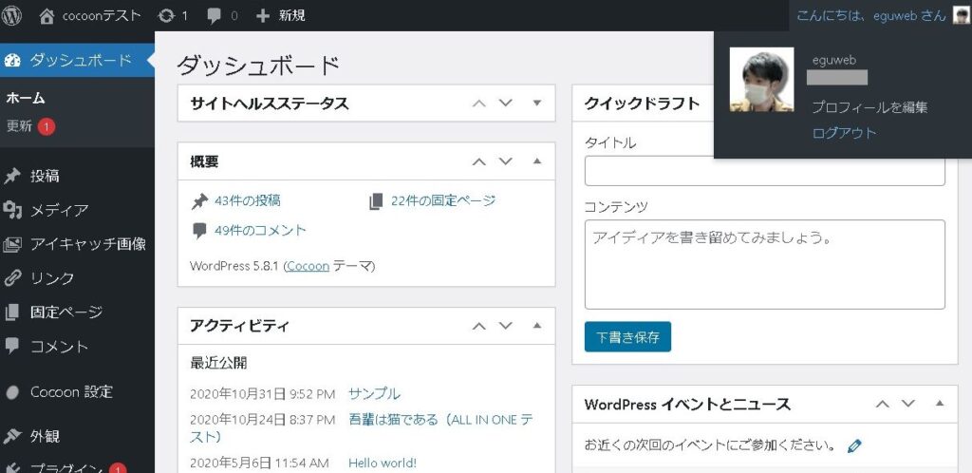Click the 下書き保存 button

pos(627,336)
